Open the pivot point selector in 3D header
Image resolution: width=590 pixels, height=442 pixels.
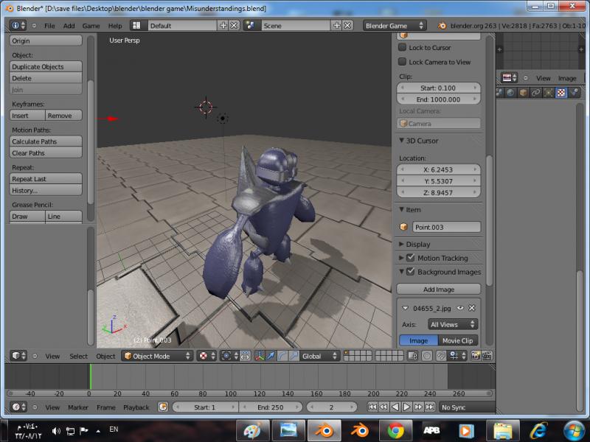click(229, 356)
